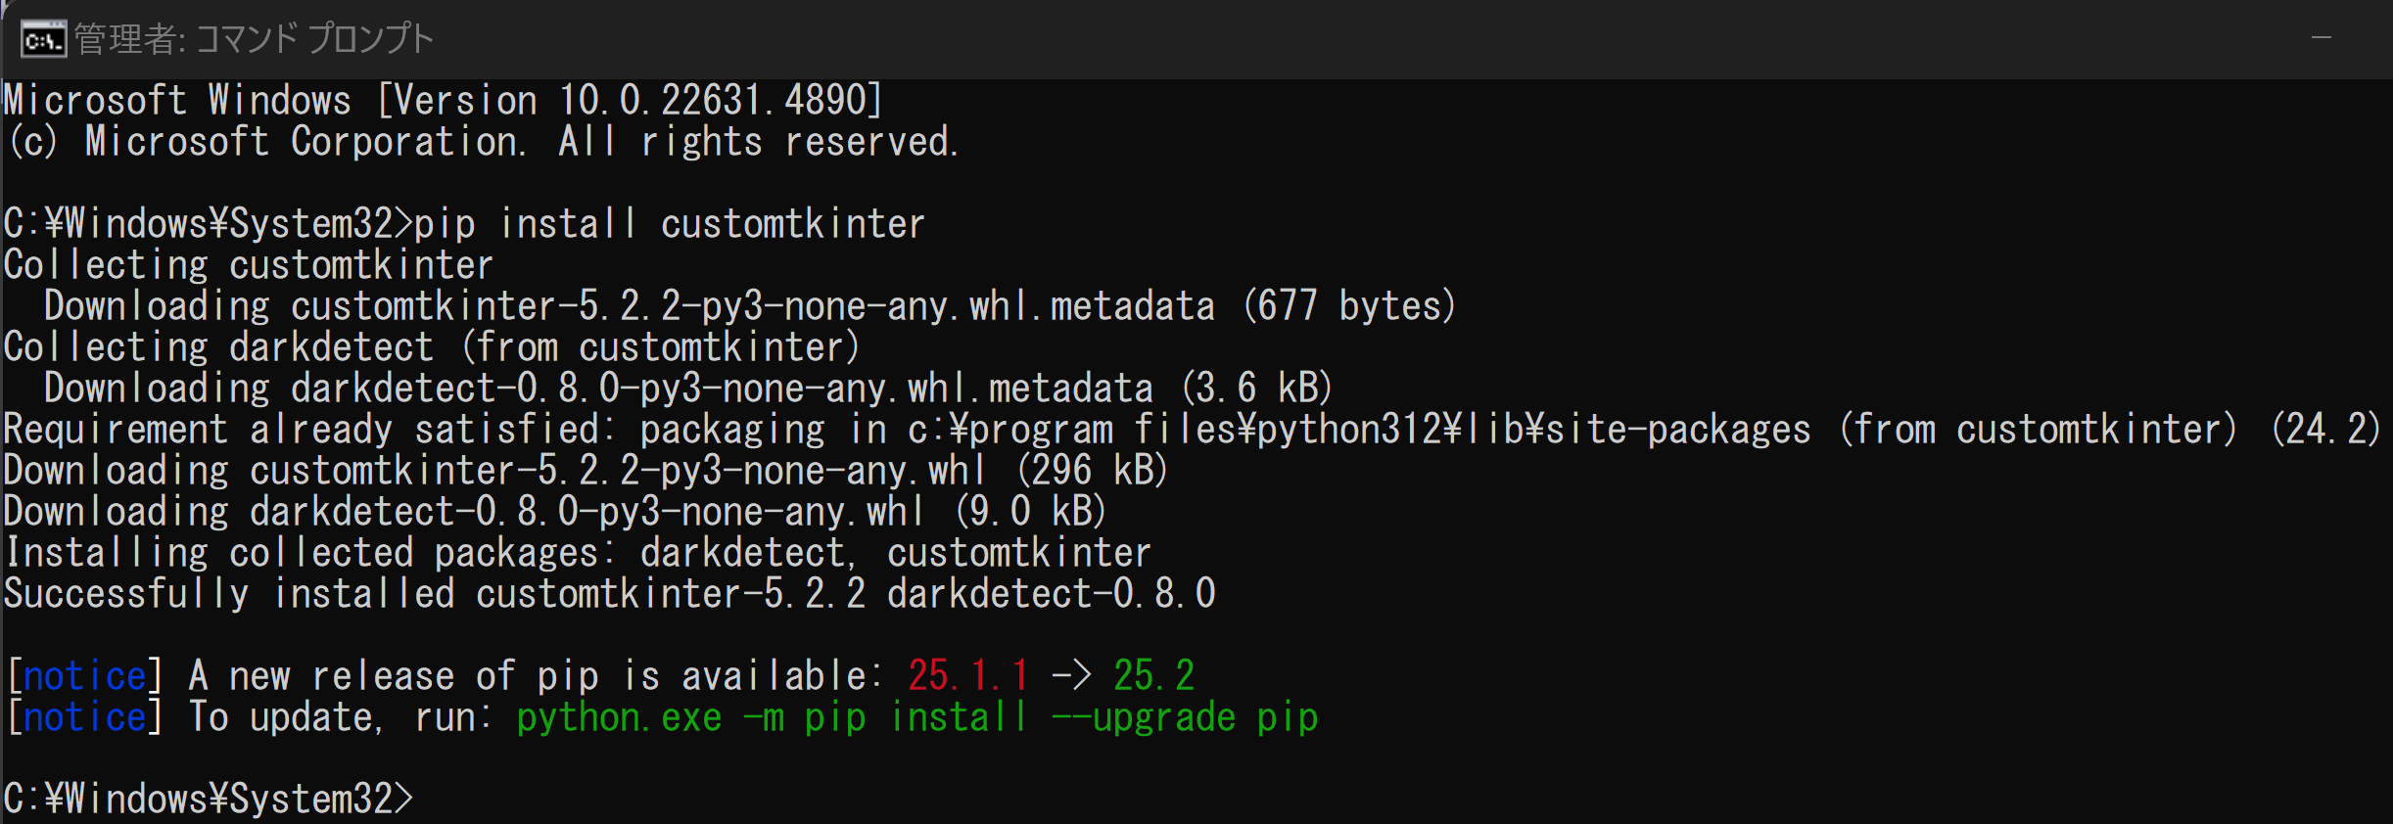
Task: Click the 'Successfully installed' result line
Action: pyautogui.click(x=610, y=594)
